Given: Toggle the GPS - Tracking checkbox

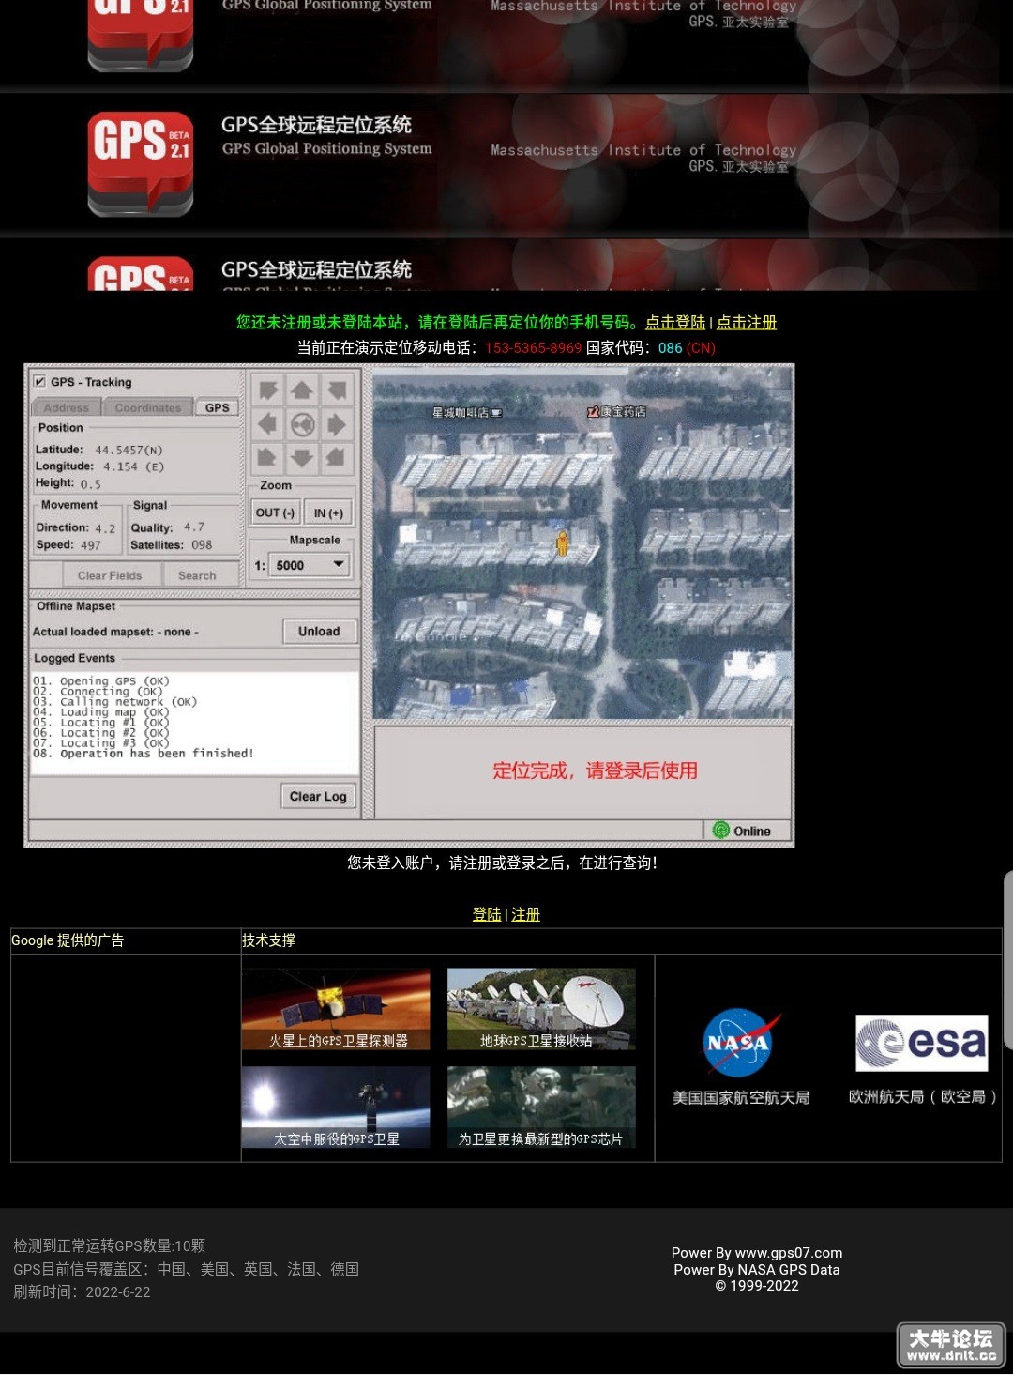Looking at the screenshot, I should click(x=39, y=382).
